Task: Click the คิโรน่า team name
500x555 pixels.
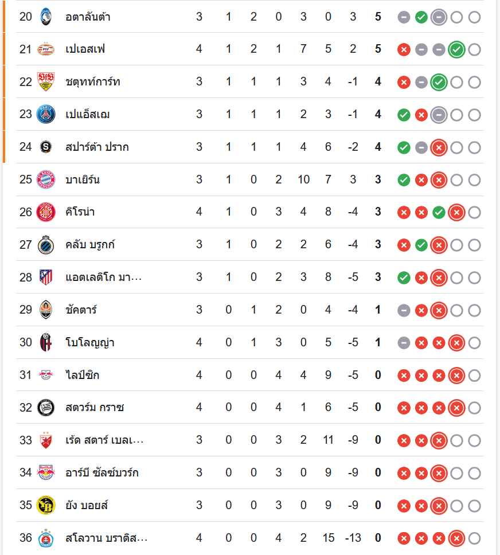Action: (80, 212)
